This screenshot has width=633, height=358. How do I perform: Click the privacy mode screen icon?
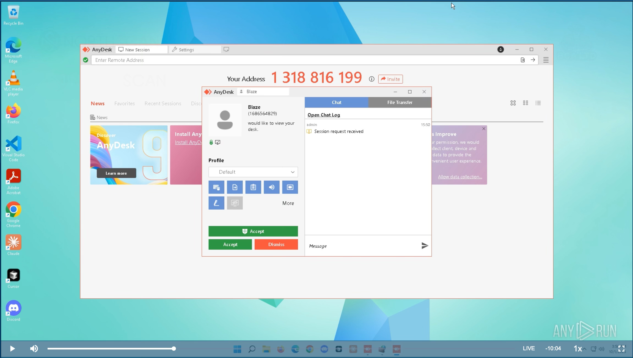click(235, 203)
